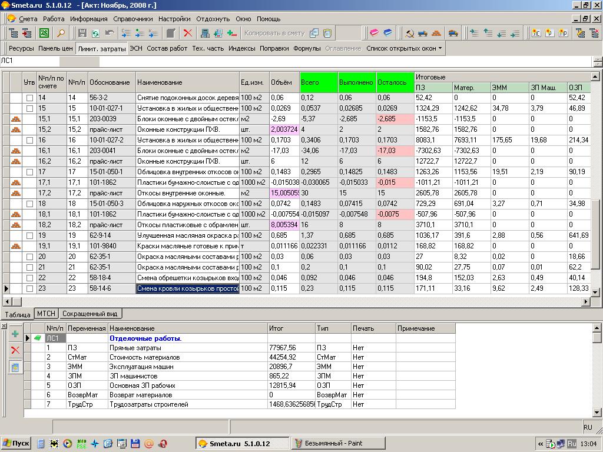This screenshot has width=603, height=452.
Task: Click the magnifying glass search icon
Action: tap(61, 33)
